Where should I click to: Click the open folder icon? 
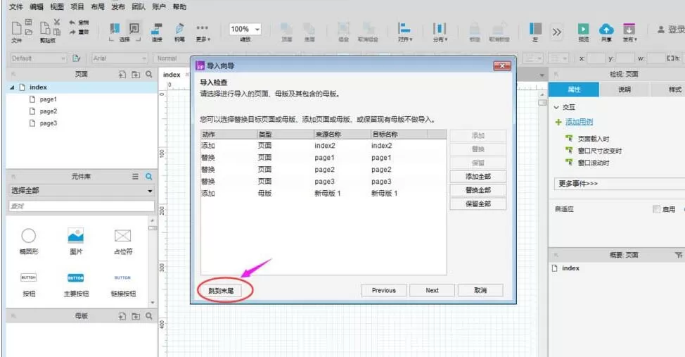click(28, 32)
